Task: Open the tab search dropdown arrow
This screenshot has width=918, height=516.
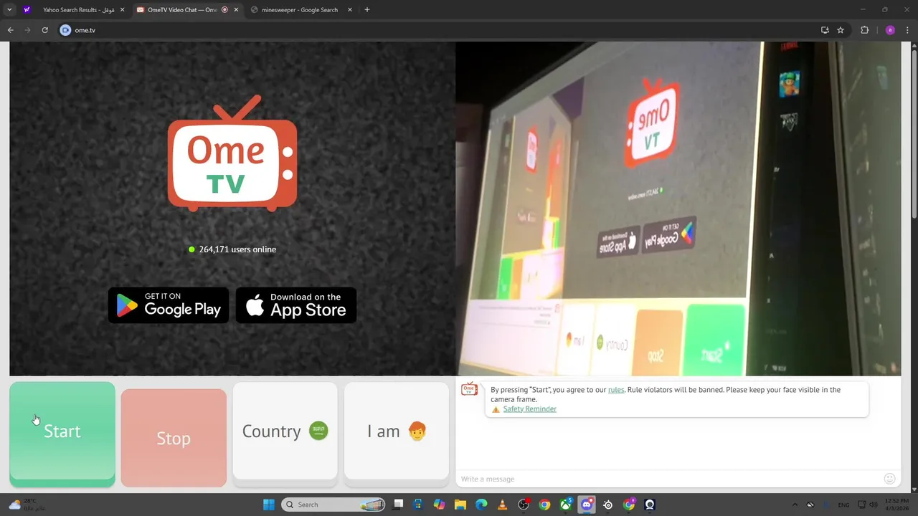Action: [x=9, y=10]
